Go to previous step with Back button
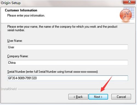Image resolution: width=137 pixels, height=105 pixels. [78, 97]
